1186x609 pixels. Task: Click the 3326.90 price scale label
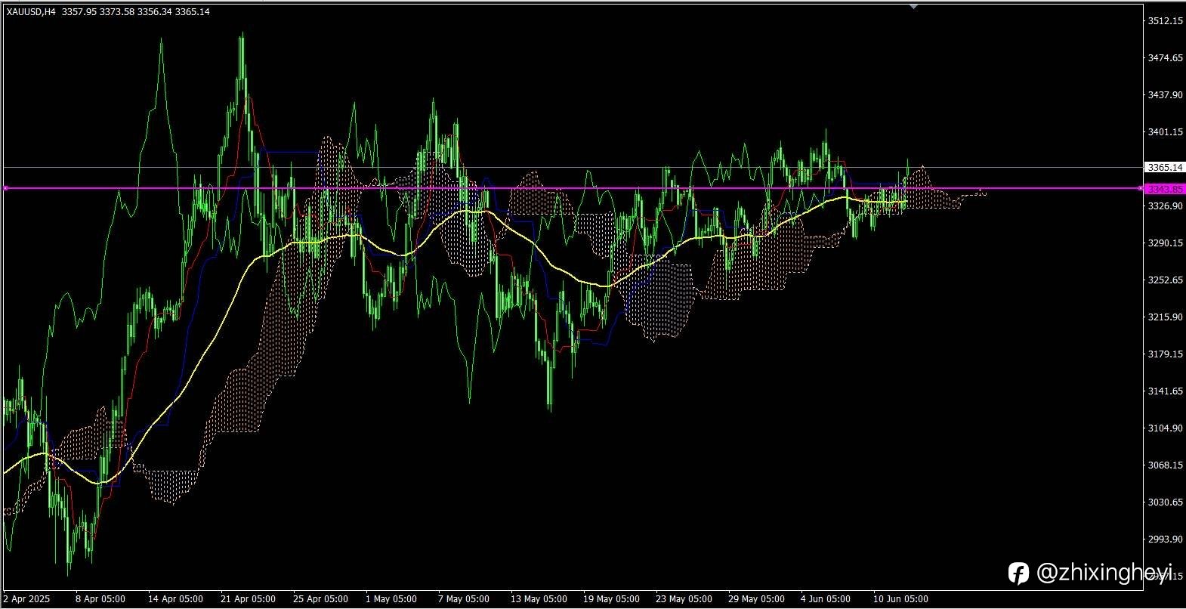point(1165,206)
